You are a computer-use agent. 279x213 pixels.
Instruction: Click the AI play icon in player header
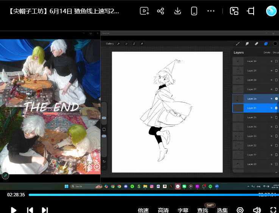point(144,11)
